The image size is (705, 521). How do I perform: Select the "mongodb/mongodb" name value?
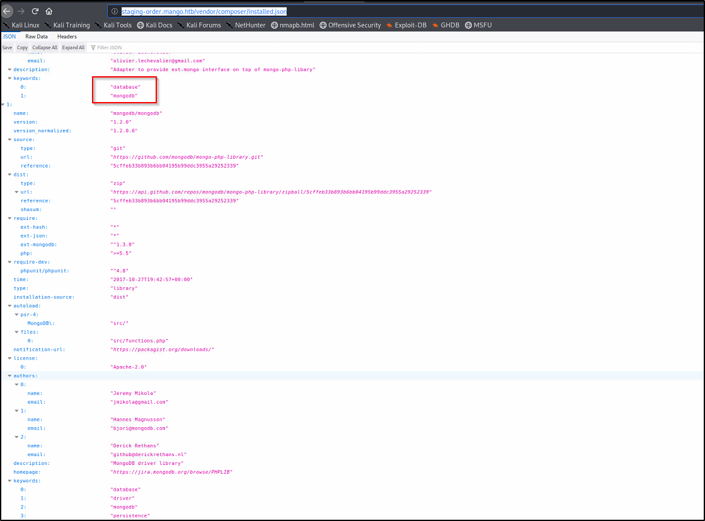(x=136, y=113)
